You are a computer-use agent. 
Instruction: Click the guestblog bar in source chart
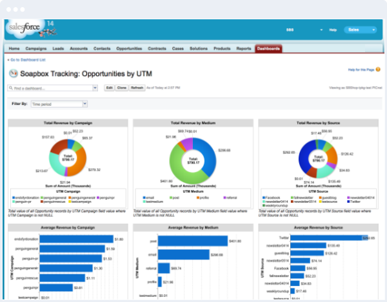point(307,253)
